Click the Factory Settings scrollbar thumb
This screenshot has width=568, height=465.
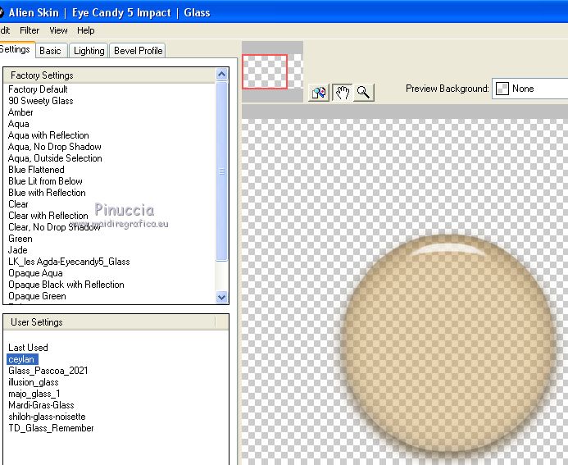221,171
